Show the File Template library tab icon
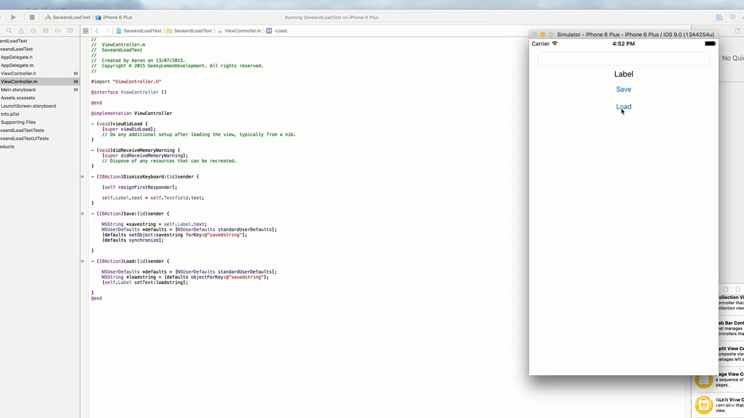 coord(725,289)
